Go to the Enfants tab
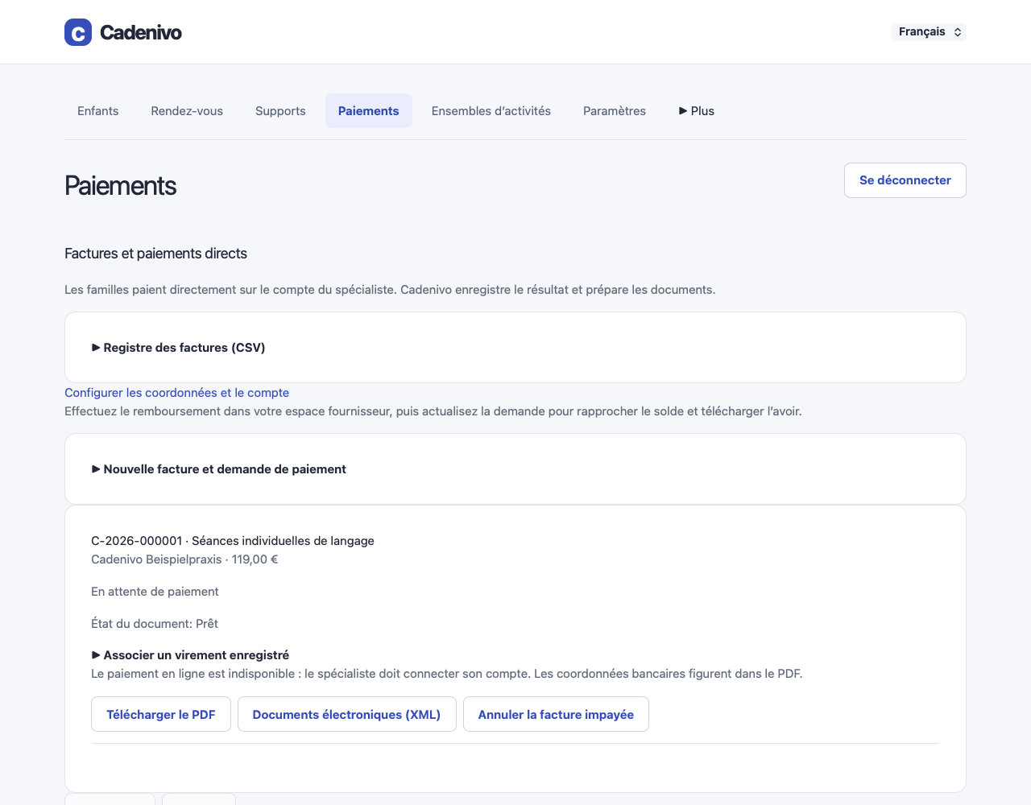 [x=98, y=111]
